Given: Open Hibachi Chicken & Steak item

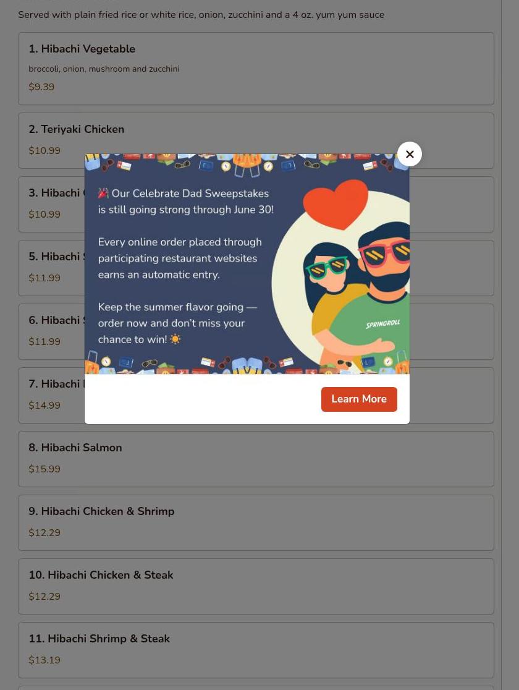Looking at the screenshot, I should point(256,587).
